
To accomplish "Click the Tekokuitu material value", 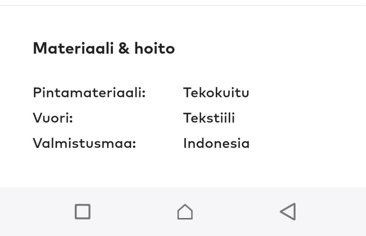I will click(216, 92).
